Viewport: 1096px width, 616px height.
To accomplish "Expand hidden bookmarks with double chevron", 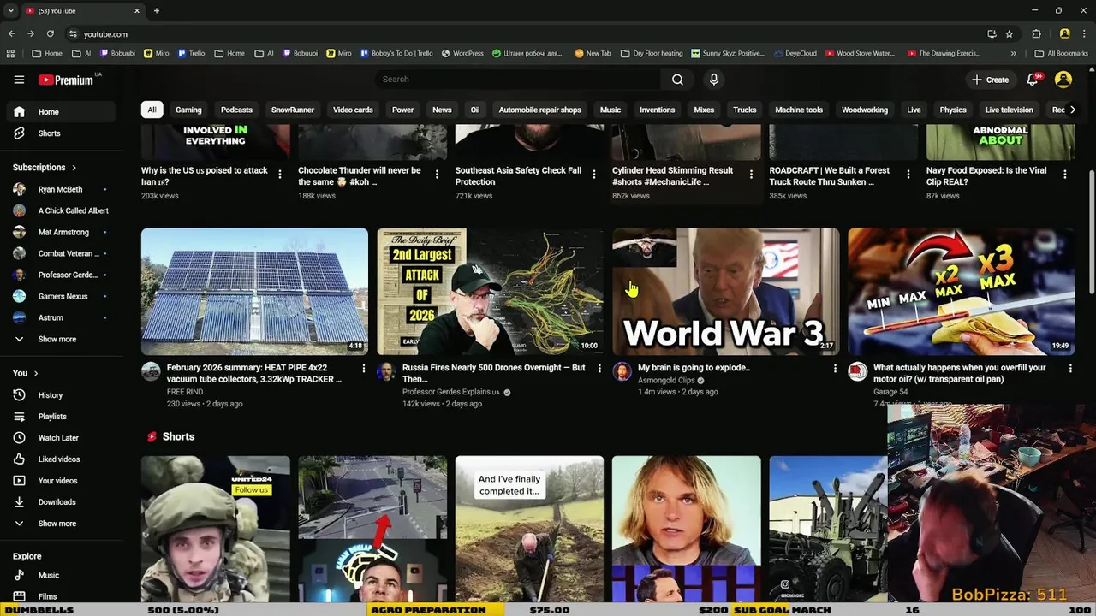I will click(x=1013, y=53).
